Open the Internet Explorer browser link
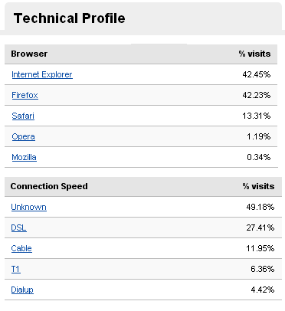 [x=42, y=74]
